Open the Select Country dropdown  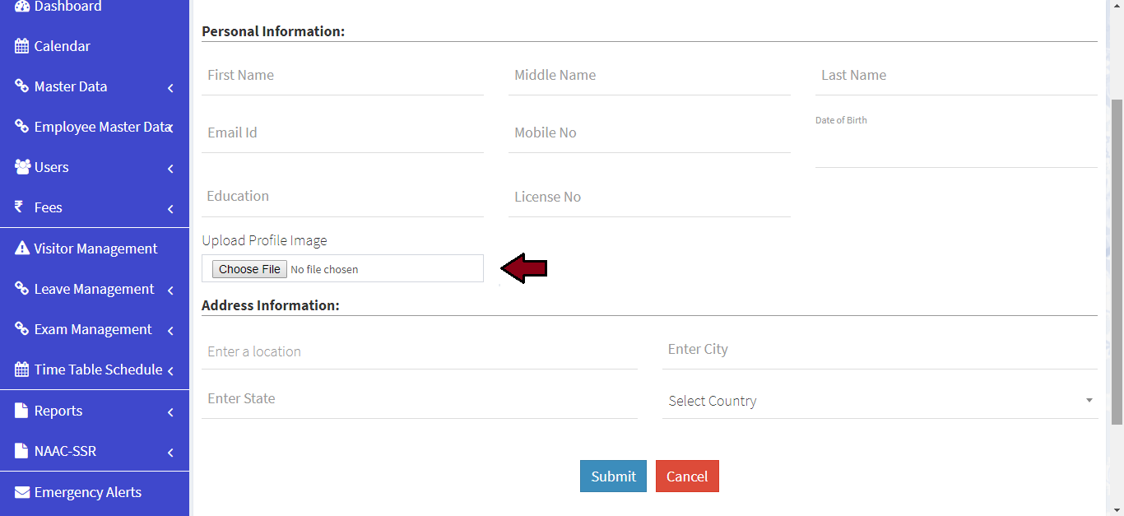click(880, 401)
